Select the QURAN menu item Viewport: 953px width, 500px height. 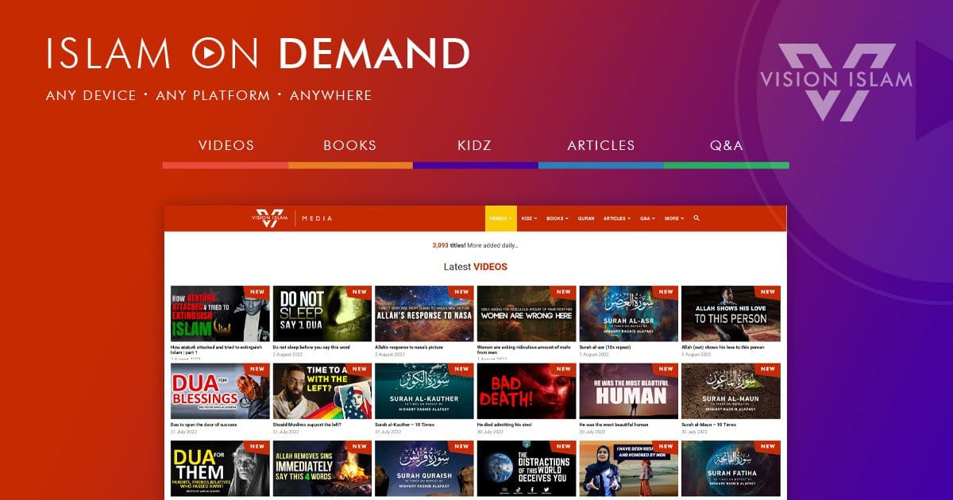pos(586,218)
